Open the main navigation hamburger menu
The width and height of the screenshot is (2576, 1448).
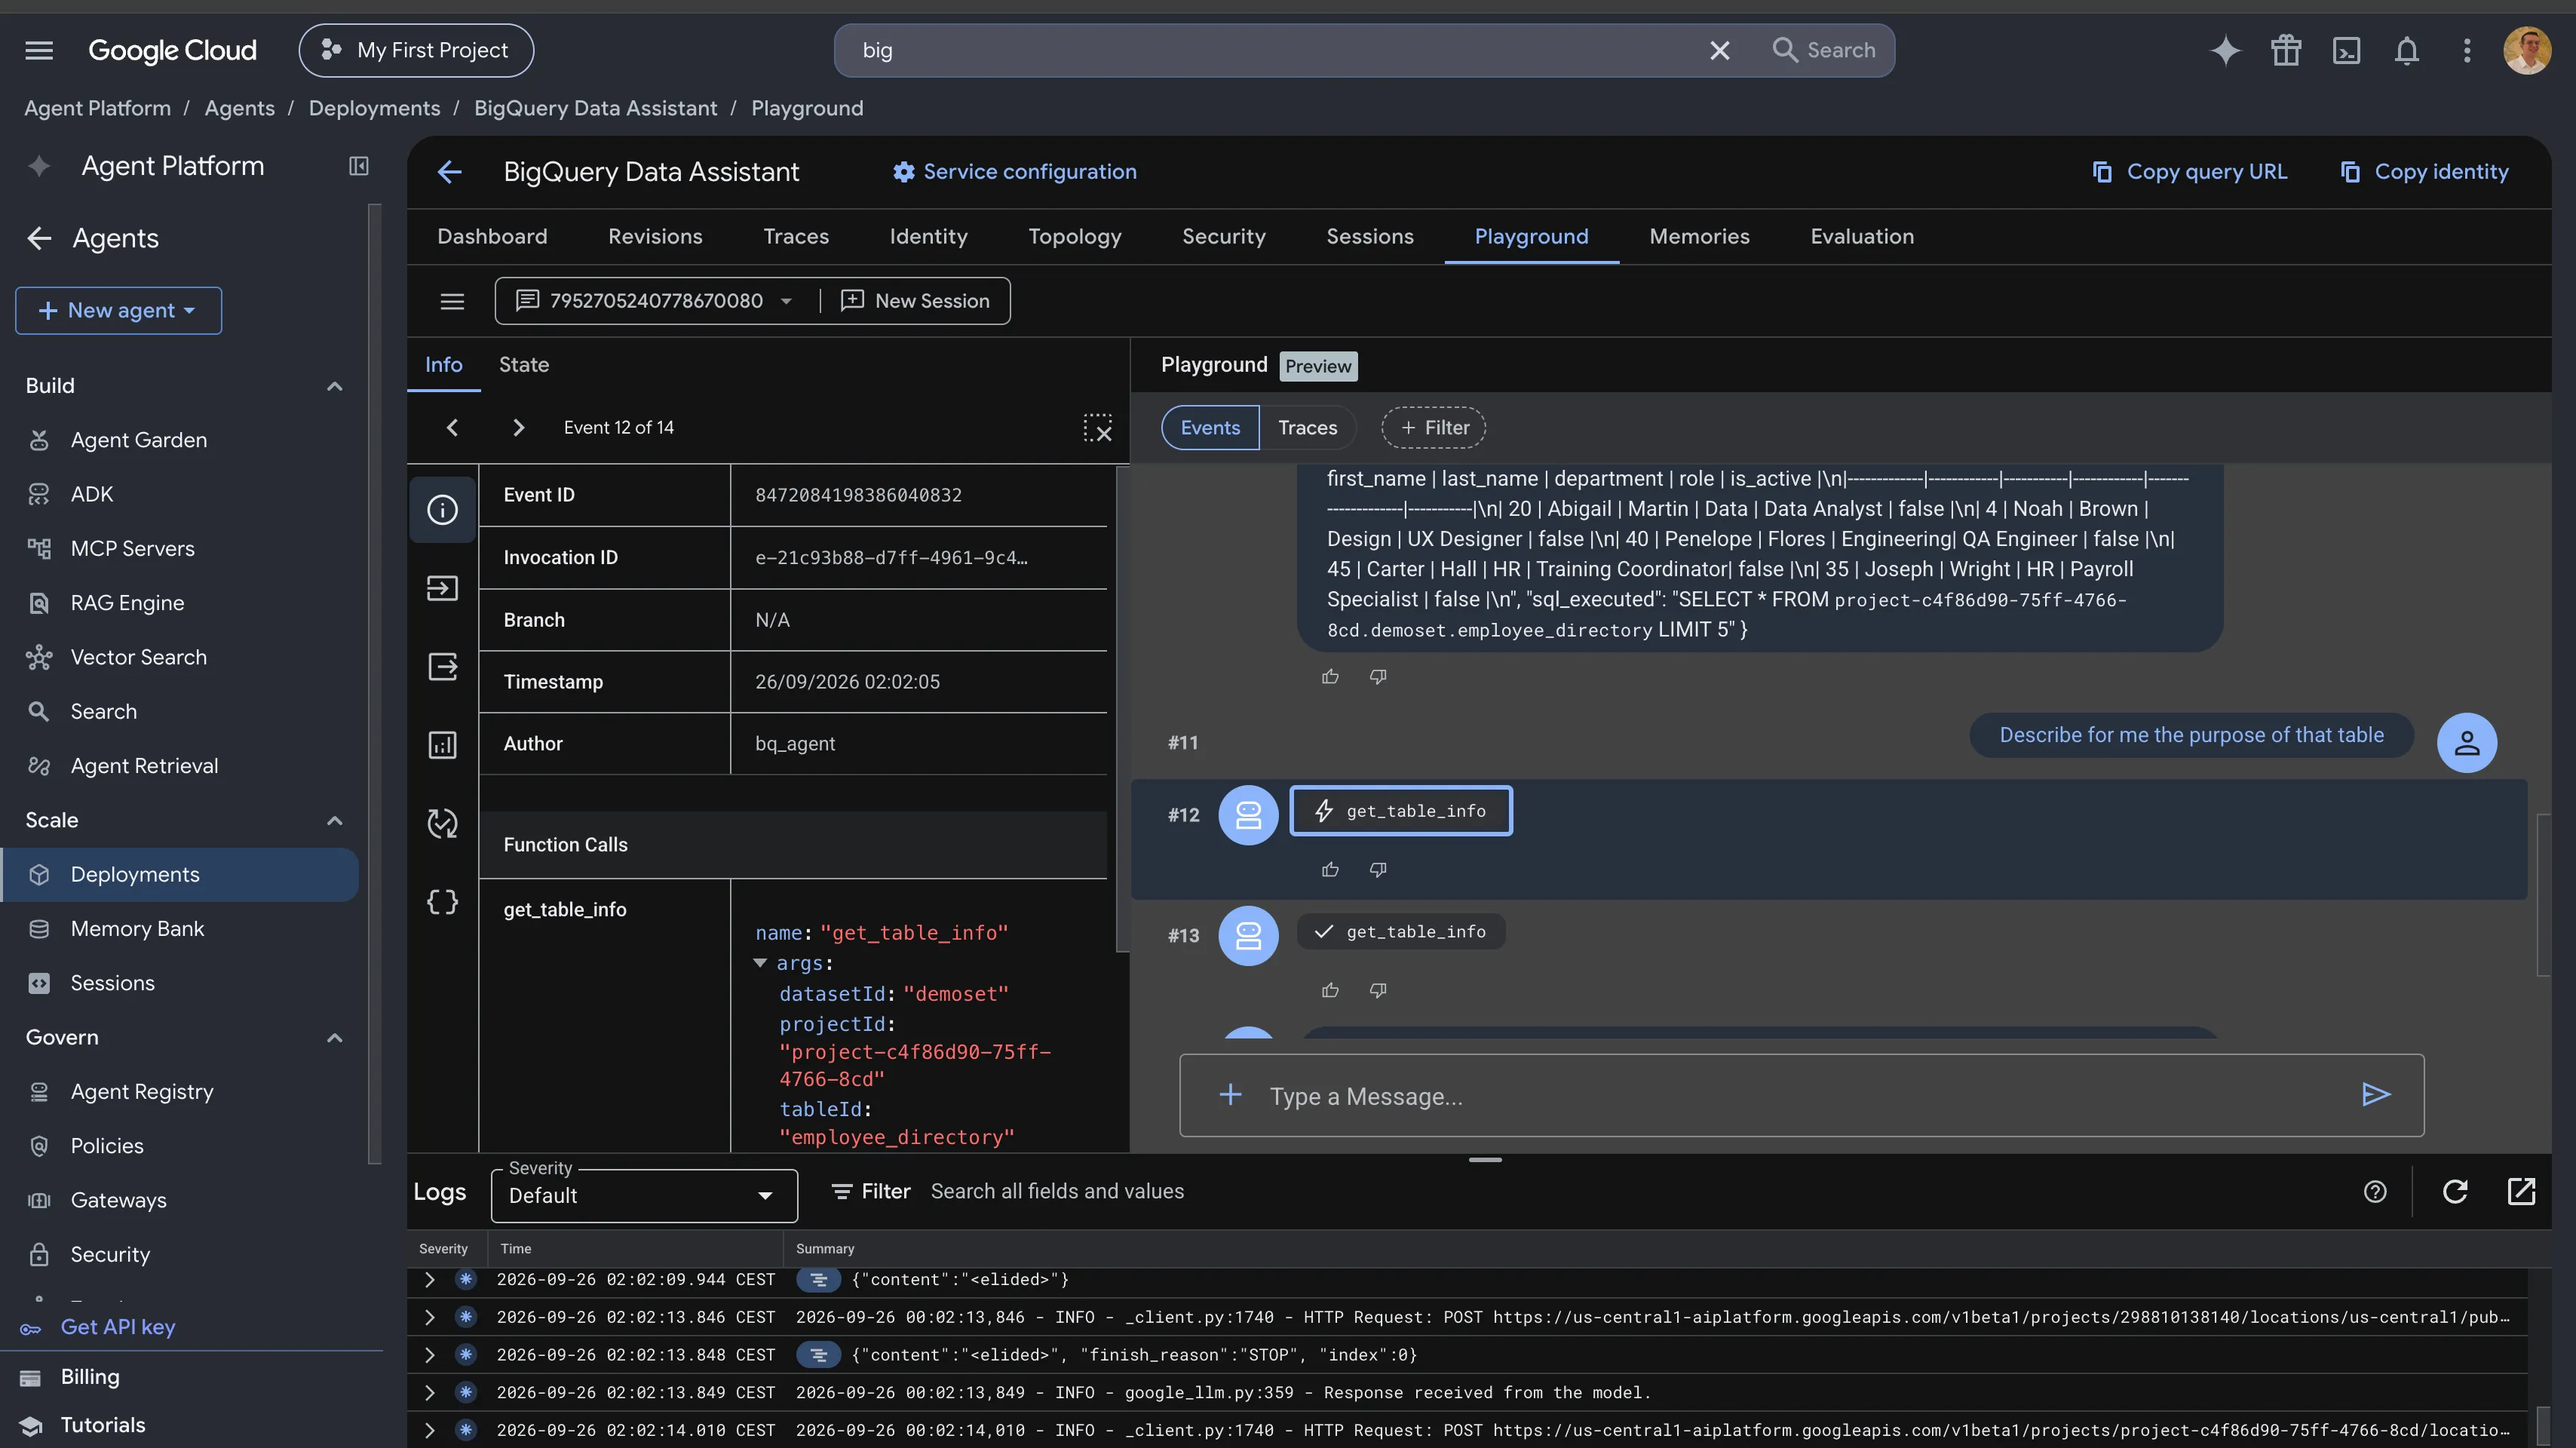coord(39,50)
